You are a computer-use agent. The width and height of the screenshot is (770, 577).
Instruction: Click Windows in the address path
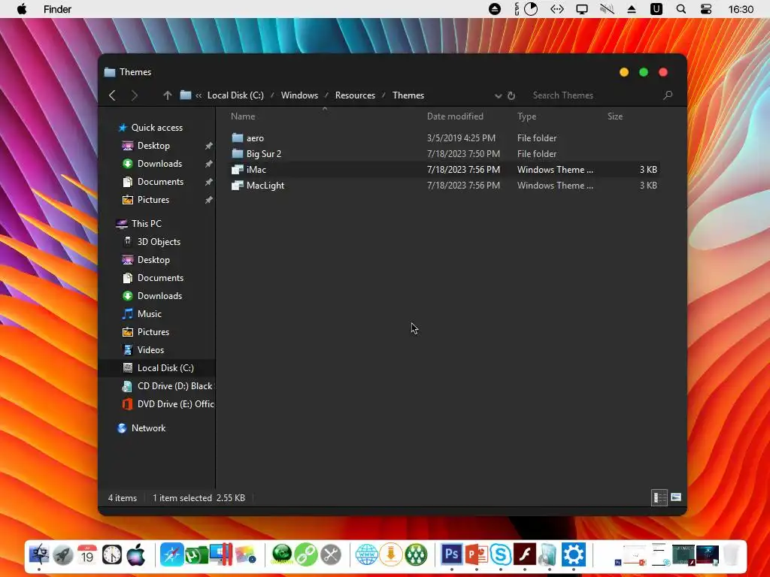299,95
